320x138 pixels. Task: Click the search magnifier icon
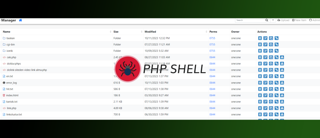point(267,20)
